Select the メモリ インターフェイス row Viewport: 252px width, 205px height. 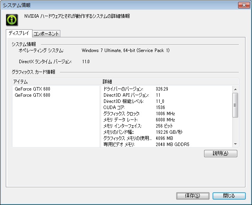click(x=167, y=126)
